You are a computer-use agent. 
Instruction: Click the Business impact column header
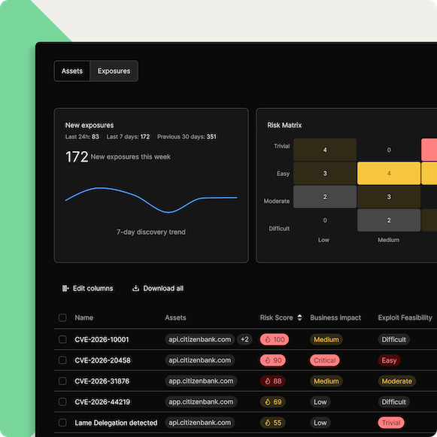[x=335, y=317]
